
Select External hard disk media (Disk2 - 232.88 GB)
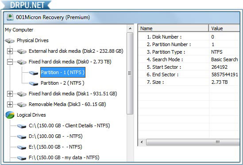(76, 51)
